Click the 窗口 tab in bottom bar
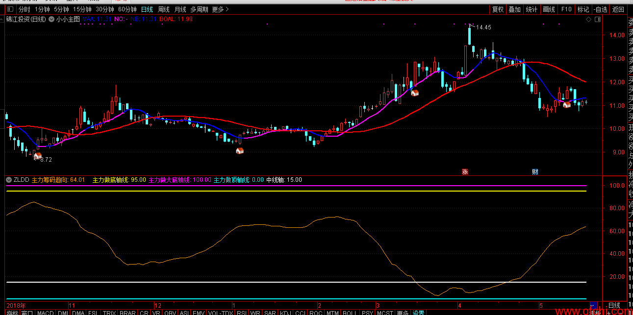The image size is (633, 315). point(27,313)
